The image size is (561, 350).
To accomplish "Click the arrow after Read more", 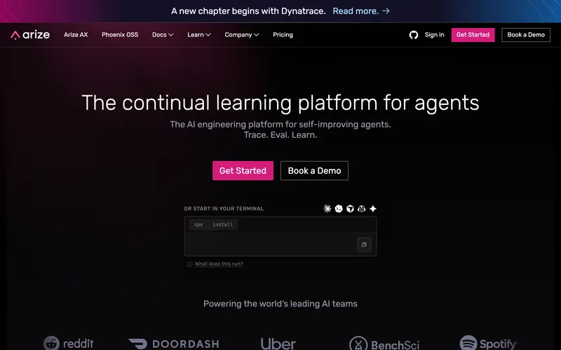I will tap(386, 11).
